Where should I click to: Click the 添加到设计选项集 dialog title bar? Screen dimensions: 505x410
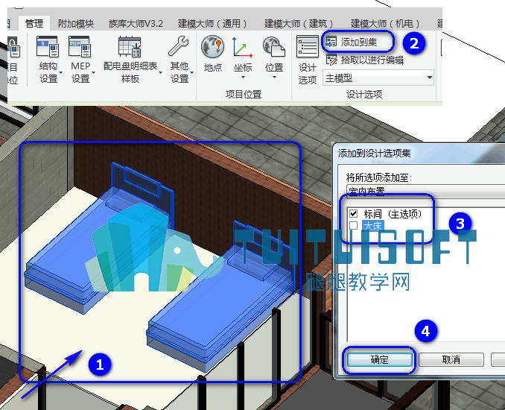(x=419, y=153)
